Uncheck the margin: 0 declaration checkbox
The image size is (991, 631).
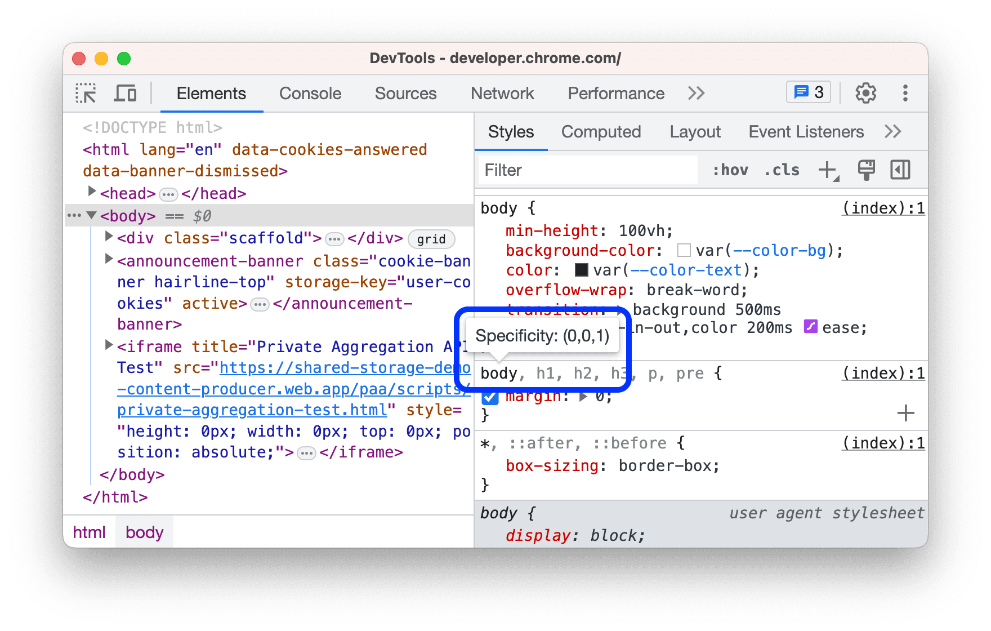tap(490, 397)
